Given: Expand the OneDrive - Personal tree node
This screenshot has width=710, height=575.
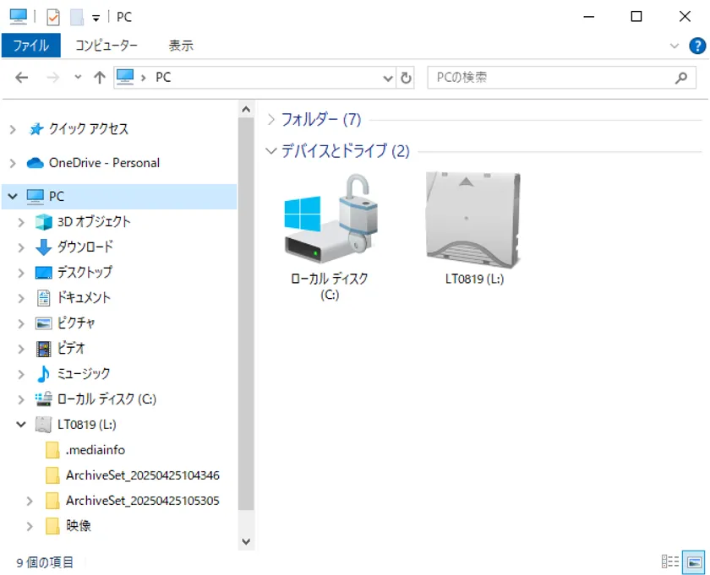Looking at the screenshot, I should [x=13, y=163].
